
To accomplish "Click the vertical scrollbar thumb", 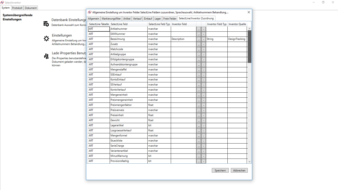I will tap(249, 46).
